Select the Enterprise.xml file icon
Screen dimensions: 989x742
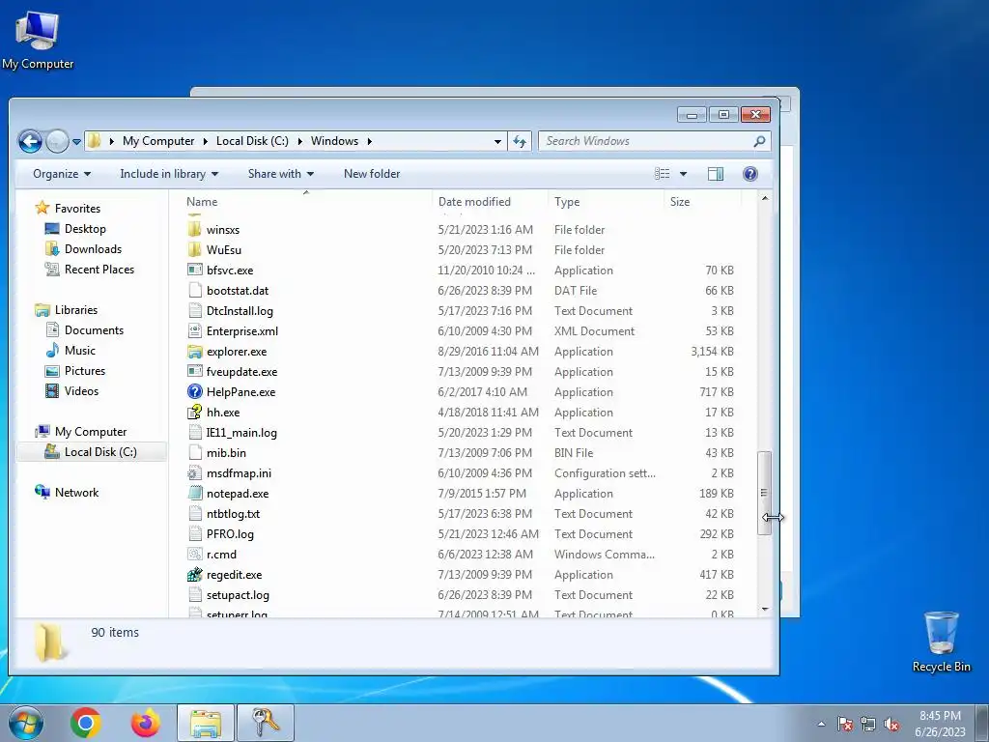(x=195, y=330)
